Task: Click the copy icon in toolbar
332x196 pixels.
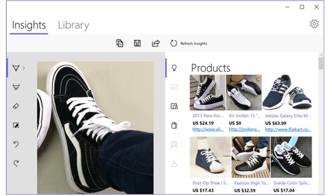Action: pyautogui.click(x=120, y=43)
